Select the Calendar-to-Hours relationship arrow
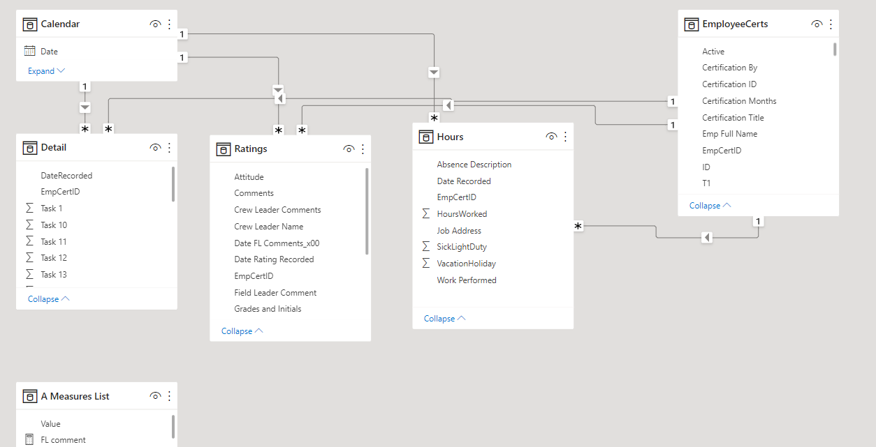Image resolution: width=876 pixels, height=447 pixels. click(434, 73)
